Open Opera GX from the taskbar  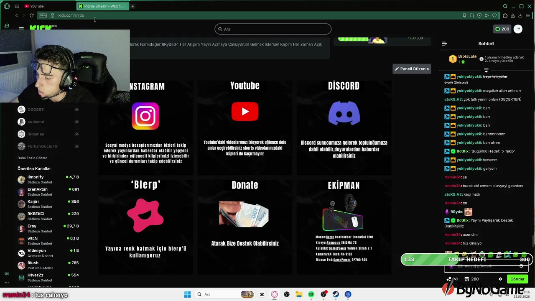[x=275, y=294]
